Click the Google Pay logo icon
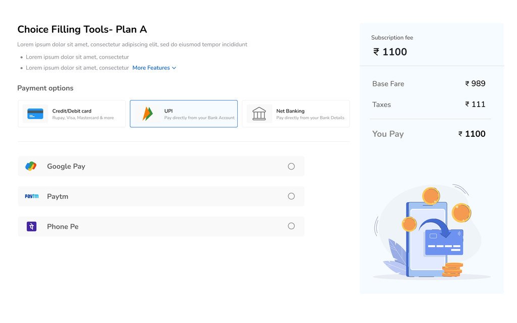Viewport: 517px width, 323px height. tap(31, 166)
